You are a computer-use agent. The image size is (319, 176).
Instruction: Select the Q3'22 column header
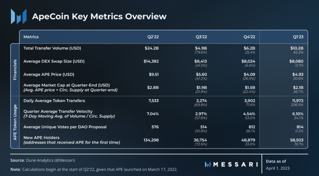pos(201,37)
